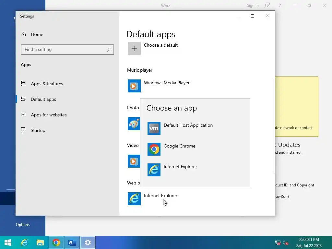Screen dimensions: 332x249
Task: Click the Windows Media Player label text
Action: [167, 83]
